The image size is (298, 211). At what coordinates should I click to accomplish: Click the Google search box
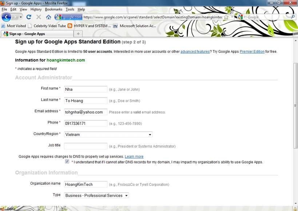coord(268,17)
